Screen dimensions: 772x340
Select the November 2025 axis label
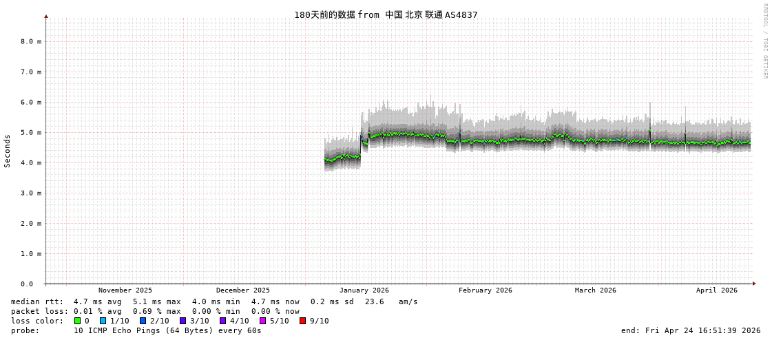coord(125,290)
